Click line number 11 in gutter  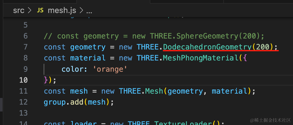pos(23,91)
